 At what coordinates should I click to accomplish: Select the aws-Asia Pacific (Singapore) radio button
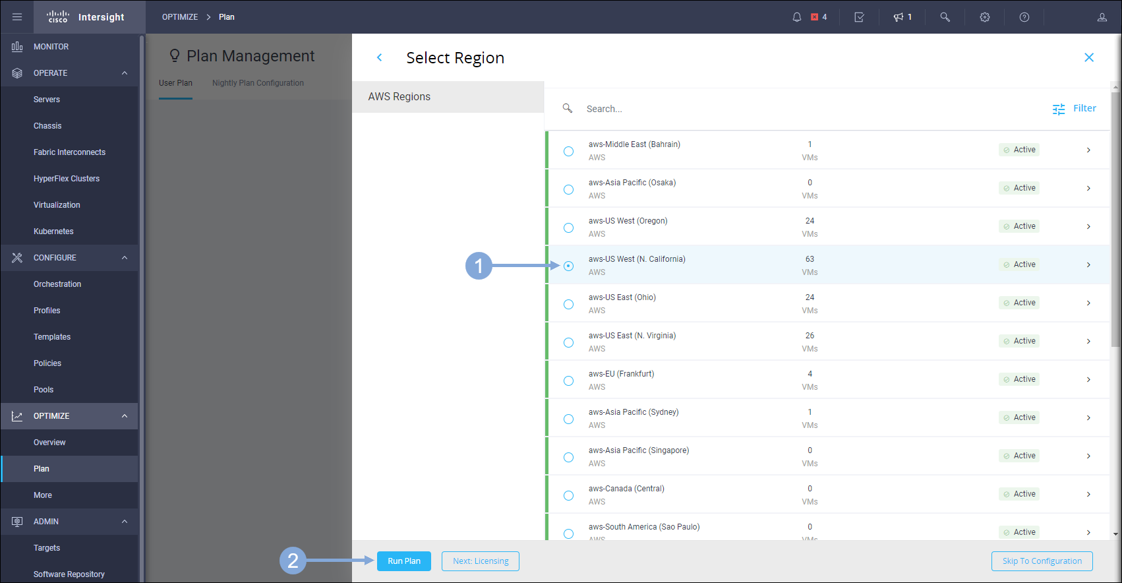[x=569, y=457]
